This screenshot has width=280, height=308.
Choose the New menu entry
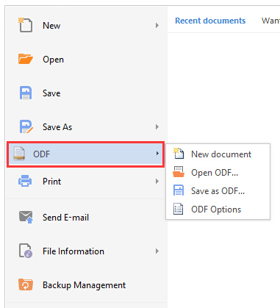pyautogui.click(x=87, y=25)
